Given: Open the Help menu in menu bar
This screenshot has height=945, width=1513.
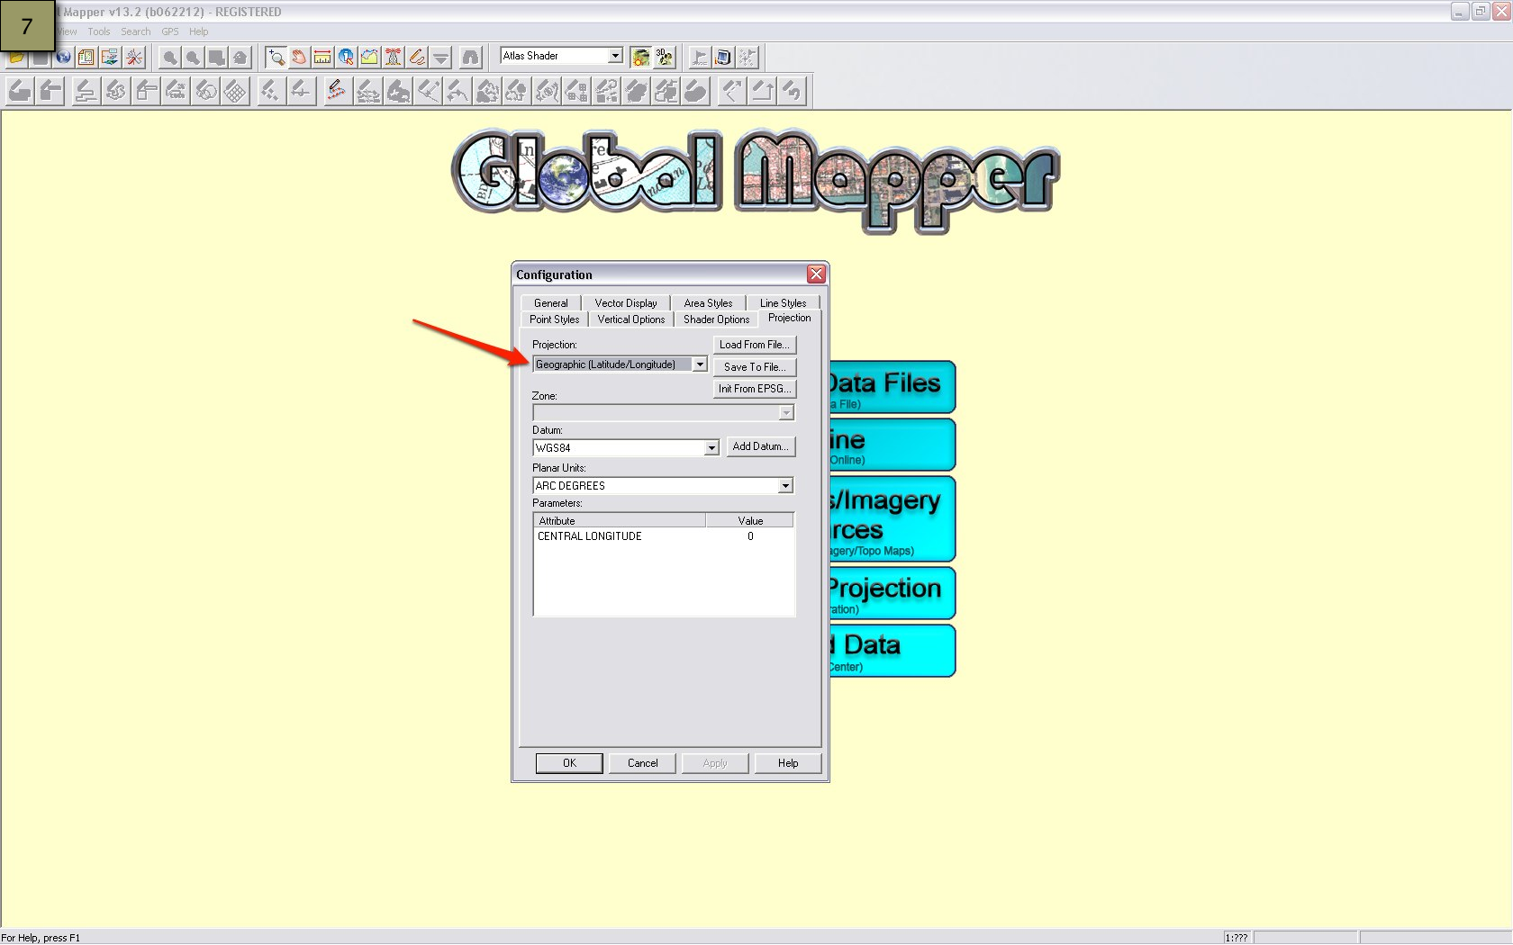Looking at the screenshot, I should coord(198,31).
